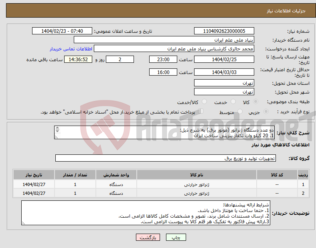Click the تاریخ نیاز column header
Viewport: 316px width, 248px height.
[34, 175]
